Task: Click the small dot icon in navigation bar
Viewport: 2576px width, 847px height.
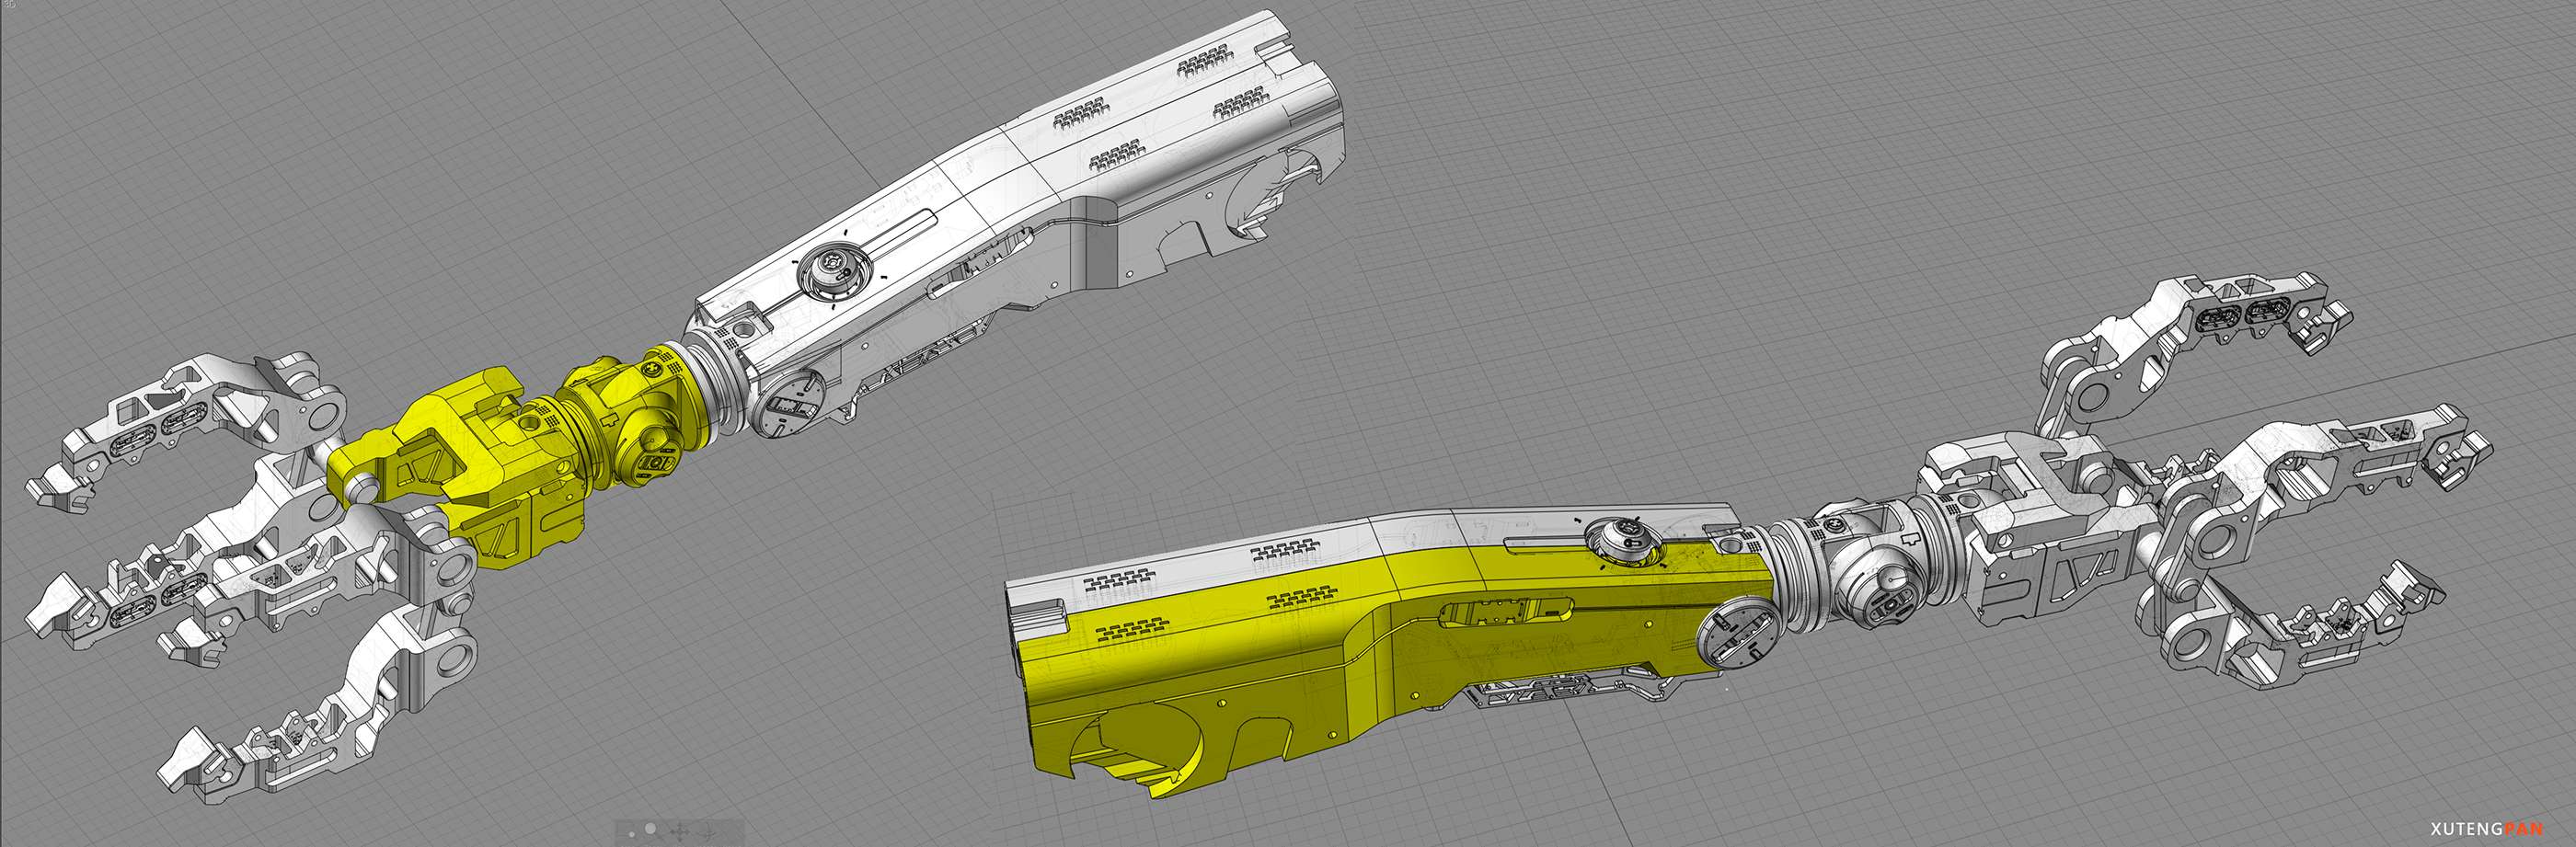Action: (x=632, y=834)
